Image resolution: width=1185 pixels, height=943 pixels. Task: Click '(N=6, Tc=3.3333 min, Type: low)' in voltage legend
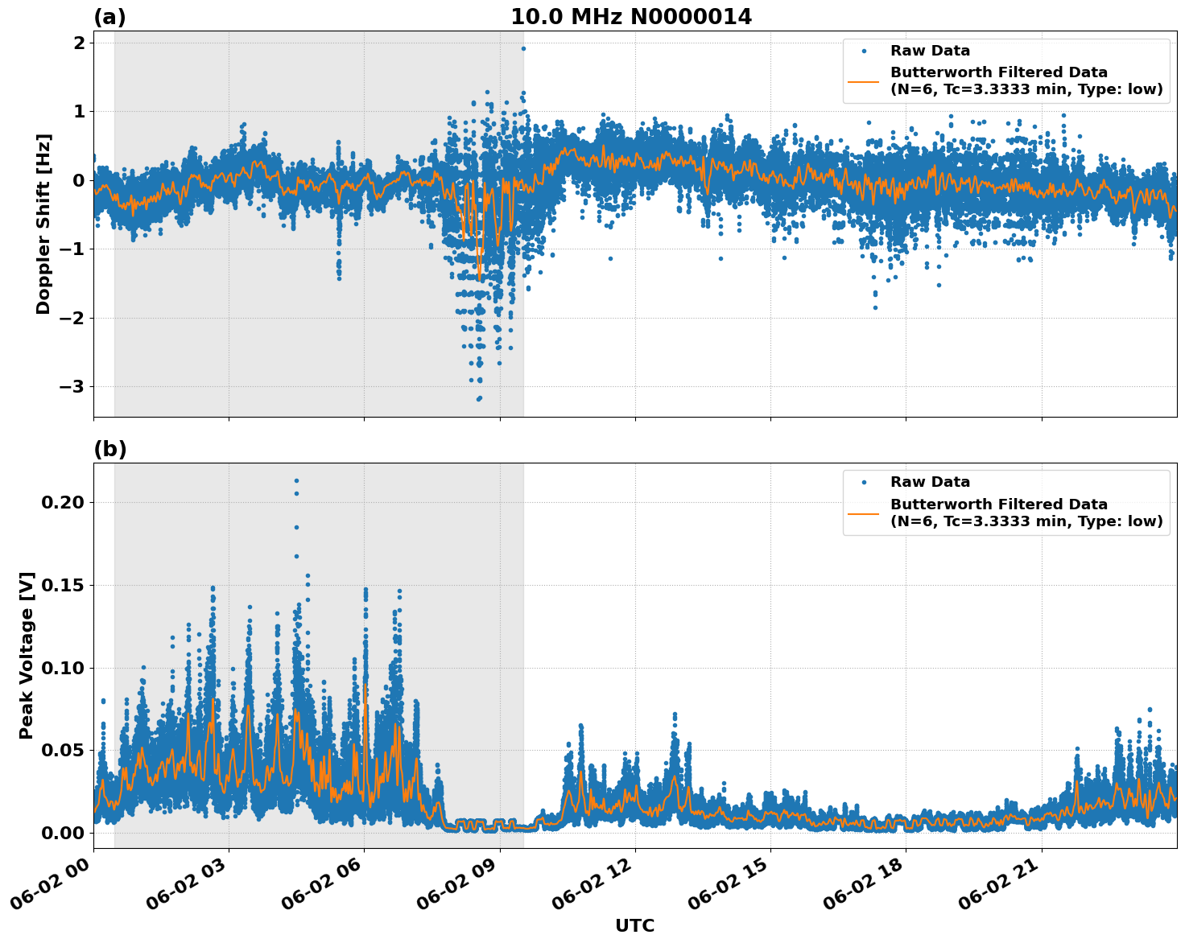tap(1026, 521)
